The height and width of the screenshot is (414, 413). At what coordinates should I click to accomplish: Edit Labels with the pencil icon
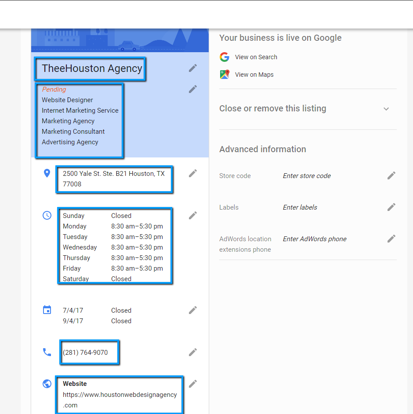coord(391,207)
